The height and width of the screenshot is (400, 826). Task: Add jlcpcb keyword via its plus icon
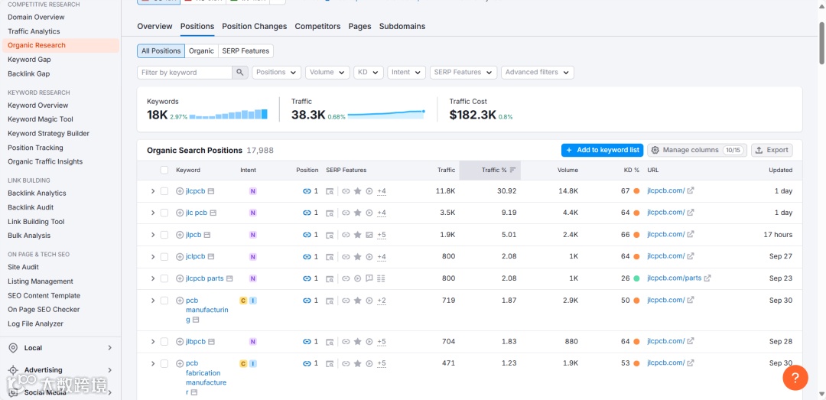pos(180,191)
